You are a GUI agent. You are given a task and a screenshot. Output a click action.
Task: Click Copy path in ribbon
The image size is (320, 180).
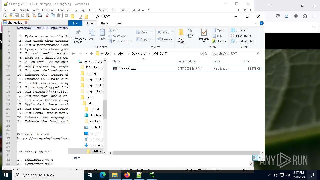(x=117, y=36)
